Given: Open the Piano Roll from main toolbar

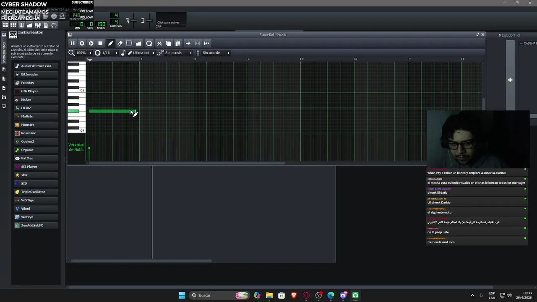Looking at the screenshot, I should [x=21, y=25].
